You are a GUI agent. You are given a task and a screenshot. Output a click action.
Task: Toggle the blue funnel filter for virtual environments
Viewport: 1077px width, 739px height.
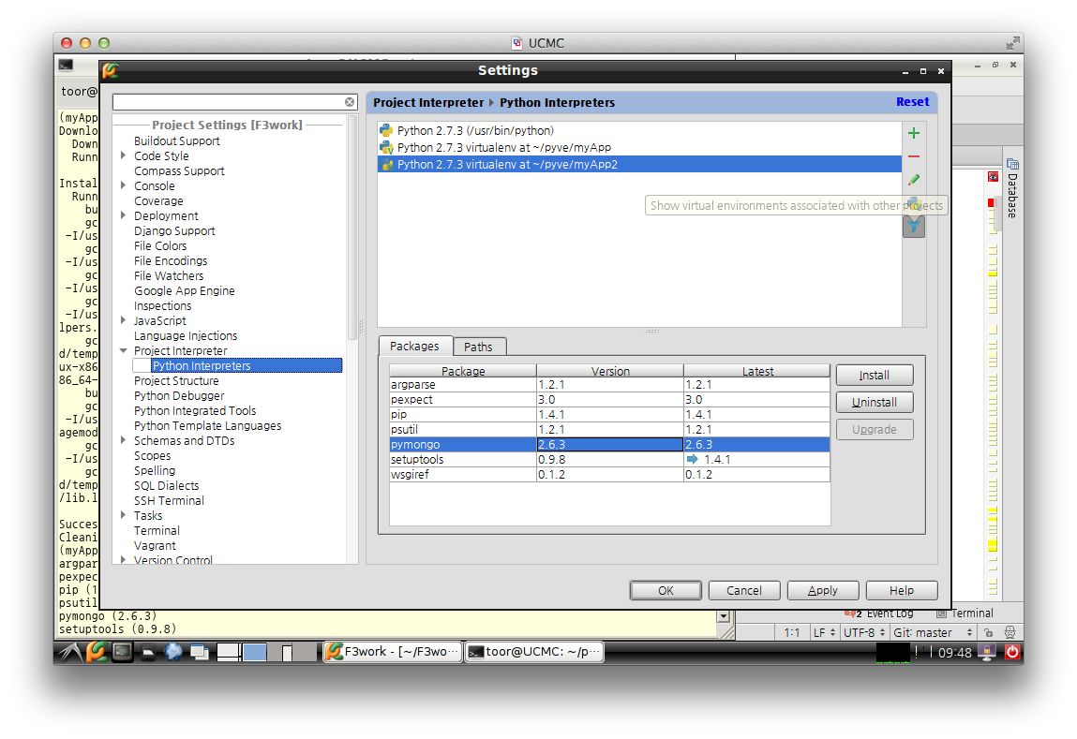coord(914,227)
